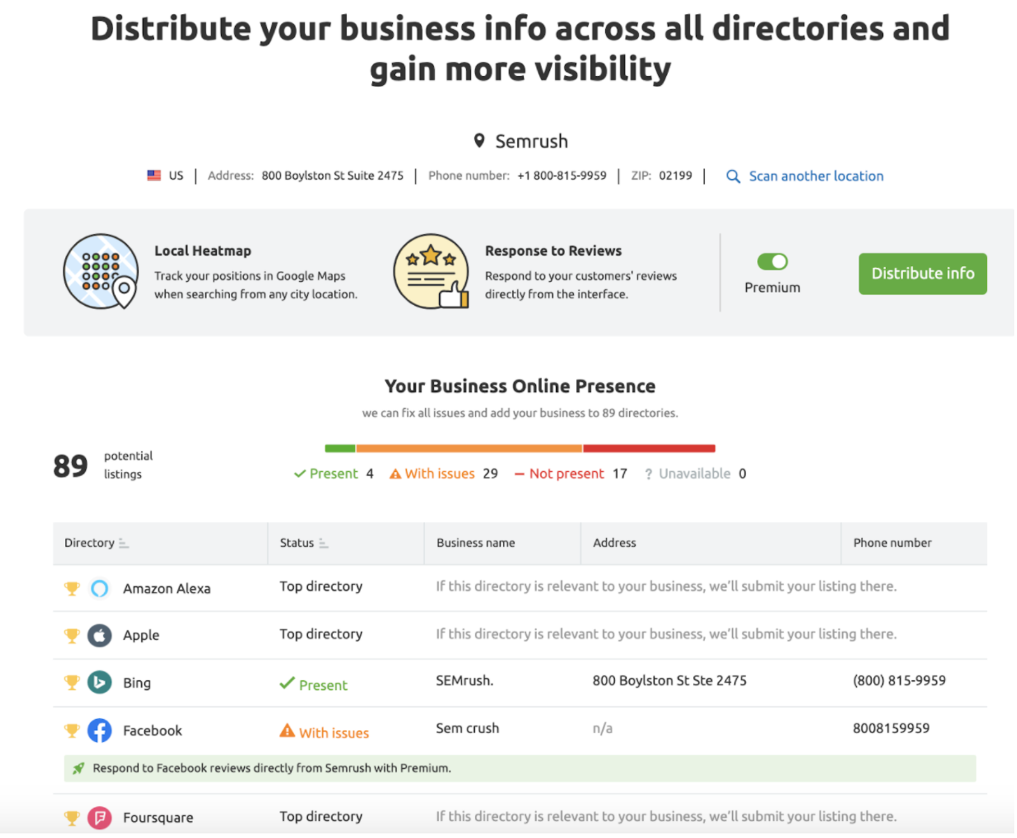Filter listings by Not present status
1017x838 pixels.
pyautogui.click(x=570, y=474)
